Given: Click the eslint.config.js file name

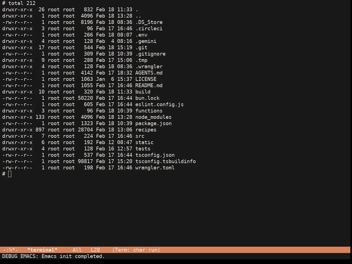Looking at the screenshot, I should (159, 105).
